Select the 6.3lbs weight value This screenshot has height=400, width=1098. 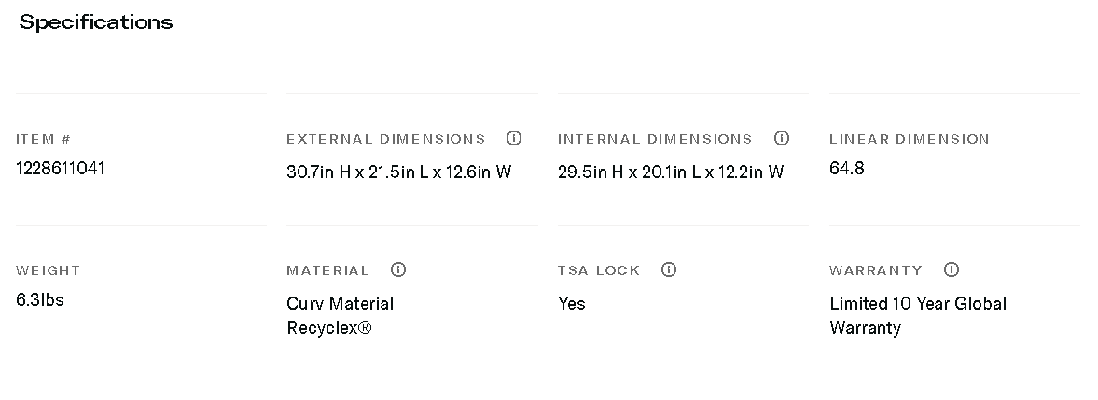(x=40, y=299)
